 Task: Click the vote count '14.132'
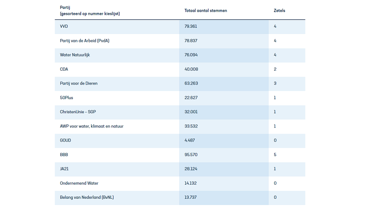pos(190,183)
